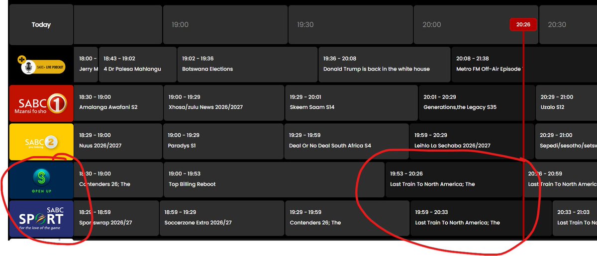Screen dimensions: 597x256
Task: Select Xhosa/zulu News 2026/2027 programme
Action: click(223, 103)
